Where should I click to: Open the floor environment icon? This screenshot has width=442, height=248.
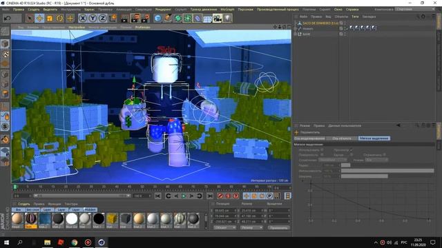[207, 19]
